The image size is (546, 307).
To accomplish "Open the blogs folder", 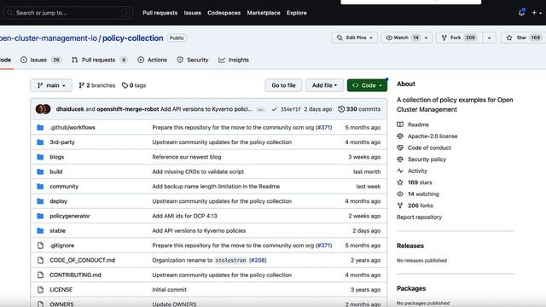I will [57, 157].
